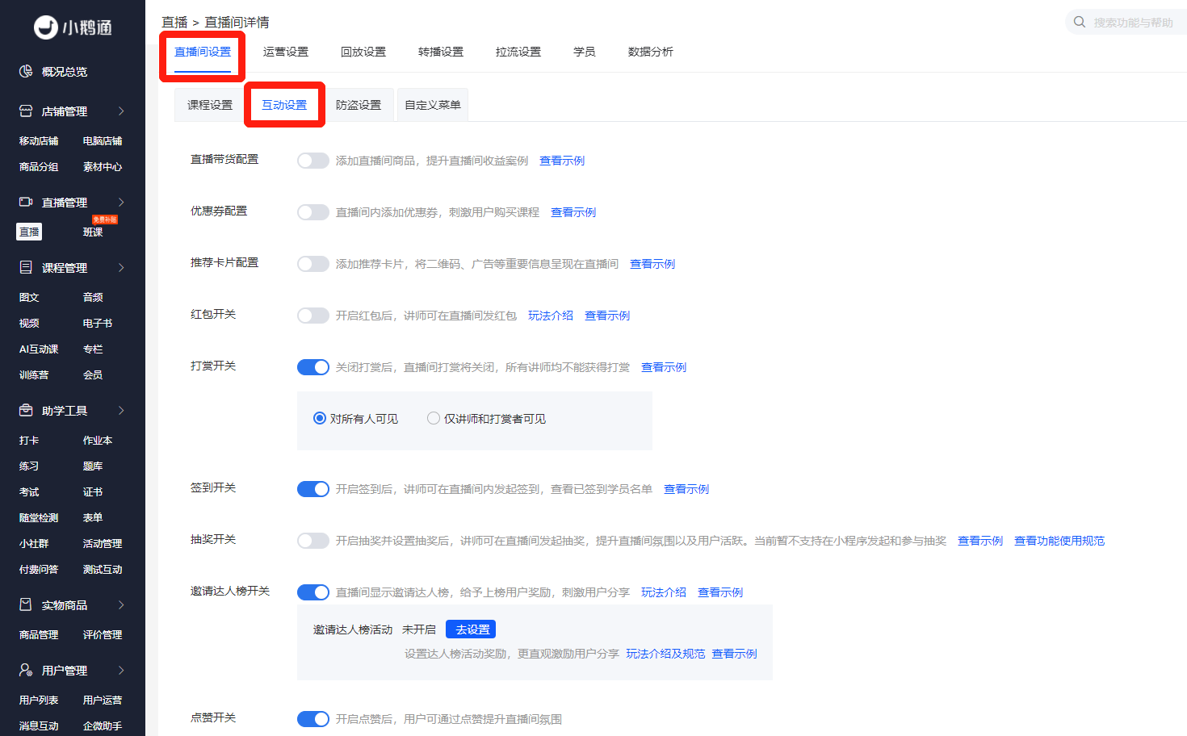Click the search input field
1187x736 pixels.
(x=1130, y=22)
